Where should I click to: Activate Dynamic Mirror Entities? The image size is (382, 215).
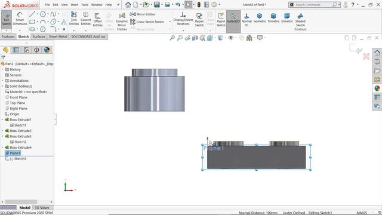point(122,21)
